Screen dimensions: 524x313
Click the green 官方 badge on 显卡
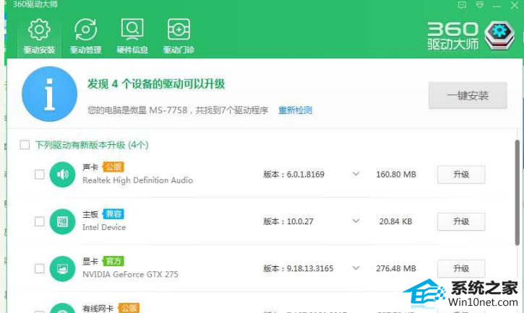point(113,261)
